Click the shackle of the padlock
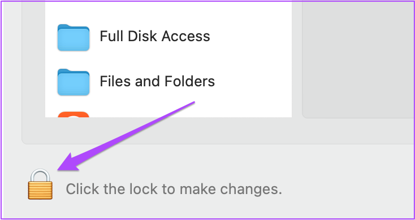 click(x=40, y=175)
